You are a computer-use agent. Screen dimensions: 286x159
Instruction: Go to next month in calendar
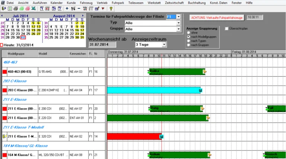83,16
